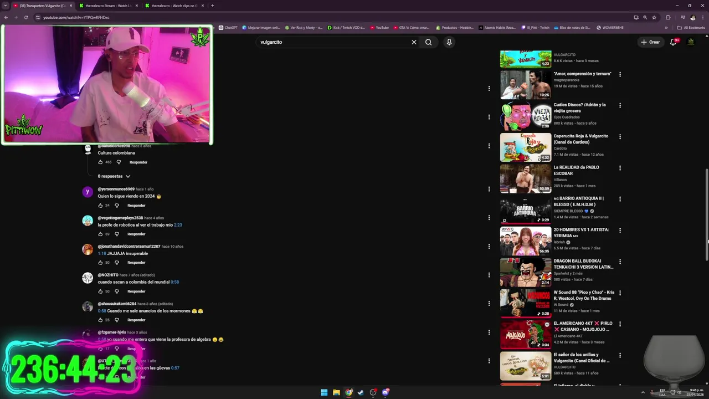Image resolution: width=709 pixels, height=399 pixels.
Task: Bookmark this page with the star icon
Action: [x=655, y=17]
